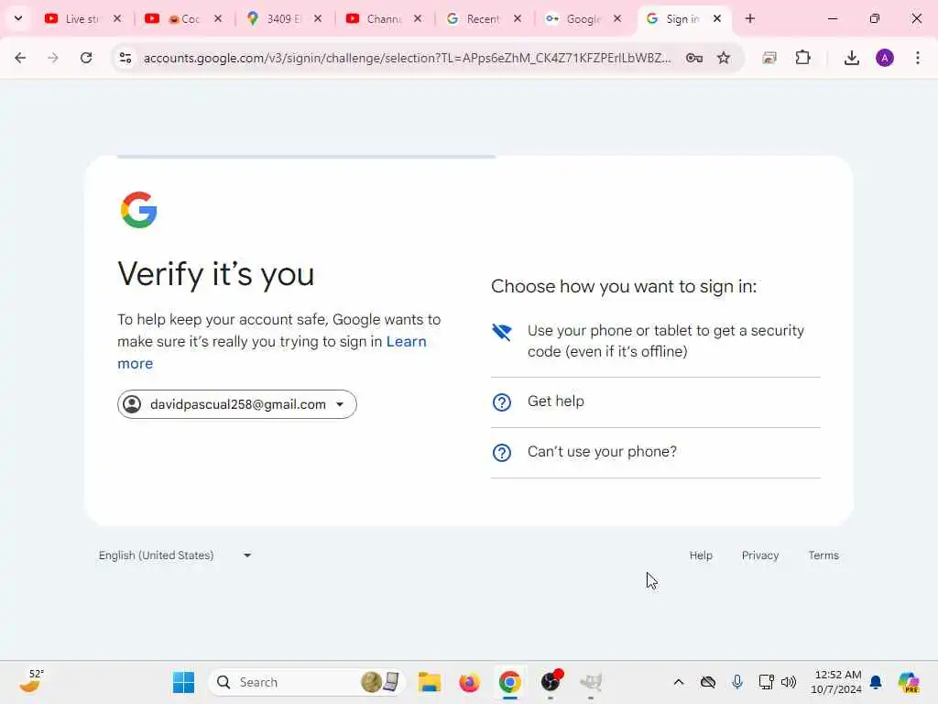The height and width of the screenshot is (704, 938).
Task: Close the Live stream tab
Action: 117,18
